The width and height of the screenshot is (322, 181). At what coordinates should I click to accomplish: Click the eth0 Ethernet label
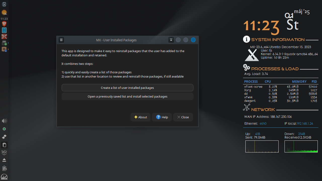(263, 124)
